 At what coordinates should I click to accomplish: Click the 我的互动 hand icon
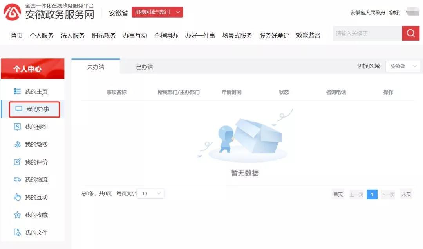tap(17, 197)
